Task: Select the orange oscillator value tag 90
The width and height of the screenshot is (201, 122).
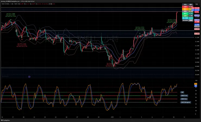Action: (196, 84)
